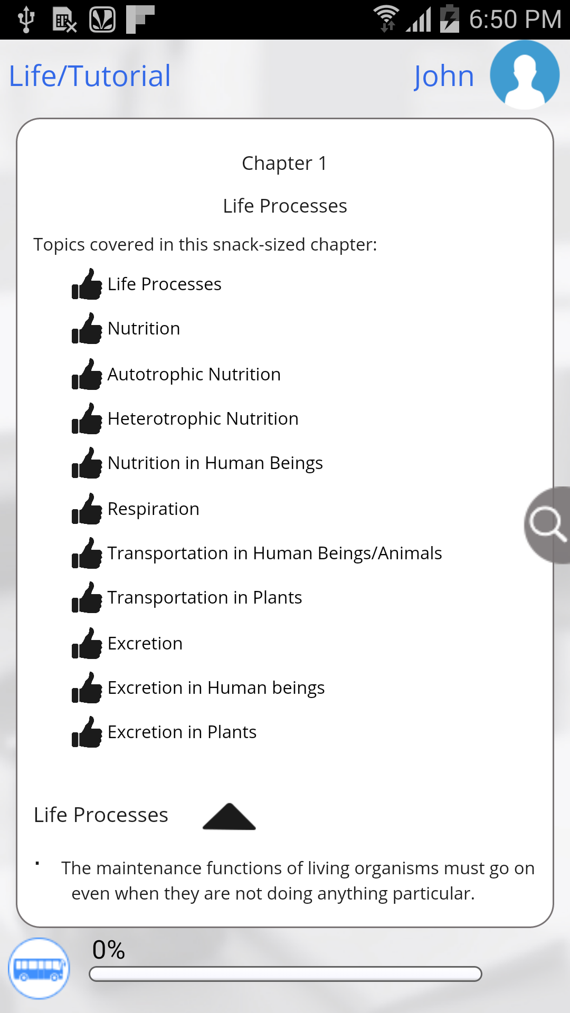570x1013 pixels.
Task: Collapse the Life Processes section arrow
Action: point(229,816)
